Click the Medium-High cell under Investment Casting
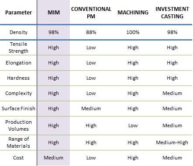The height and width of the screenshot is (166, 193). [172, 142]
